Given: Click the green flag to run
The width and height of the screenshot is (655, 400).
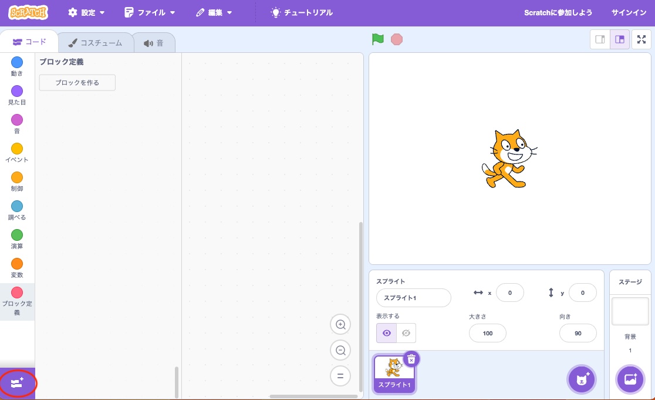Looking at the screenshot, I should click(x=377, y=39).
